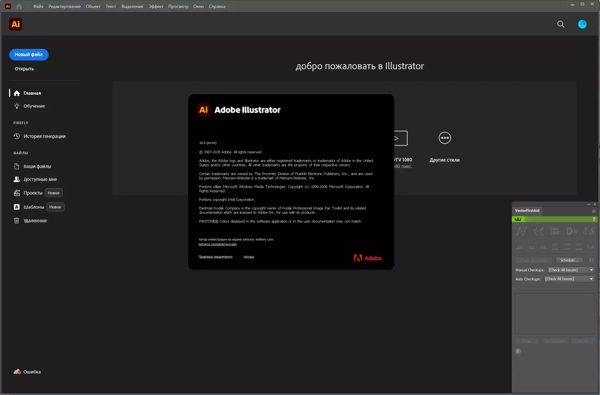
Task: Open the Редактирование menu
Action: pyautogui.click(x=64, y=6)
